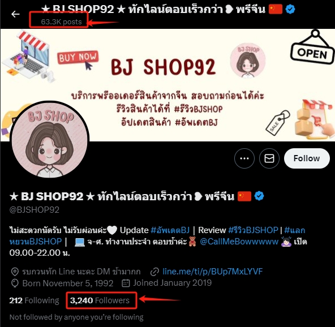This screenshot has height=327, width=335.
Task: Click the balloon birthday icon
Action: tap(15, 283)
